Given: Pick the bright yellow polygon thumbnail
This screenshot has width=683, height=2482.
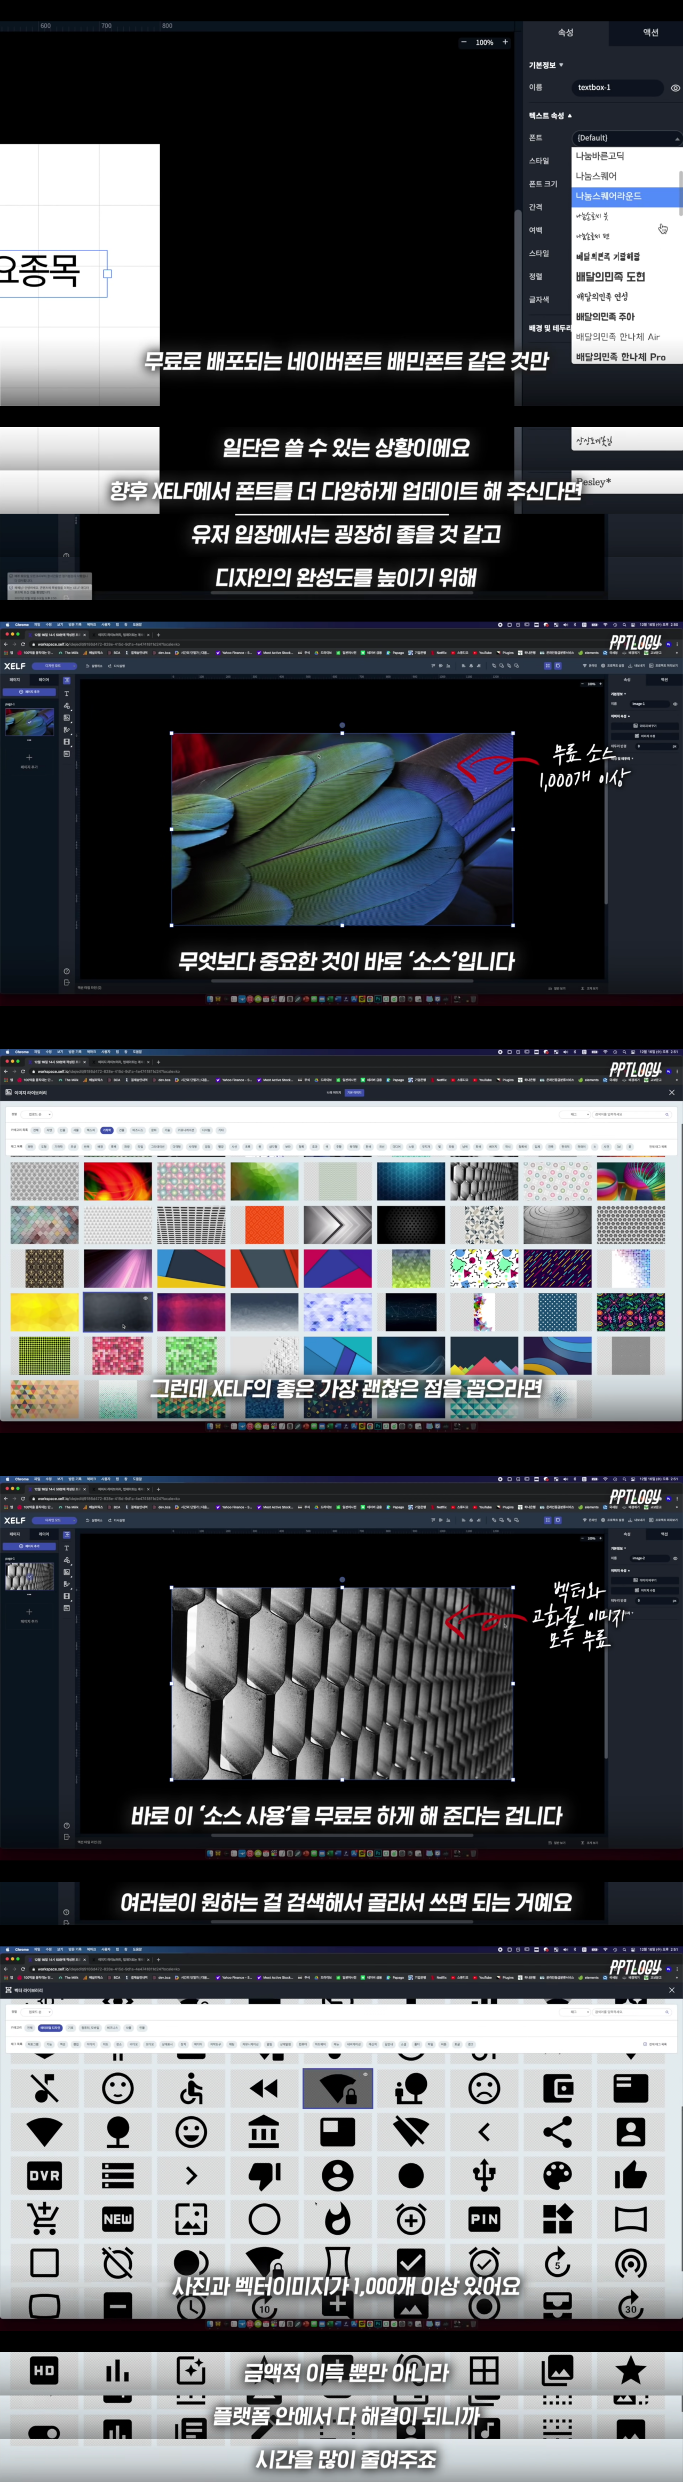Looking at the screenshot, I should click(x=44, y=1313).
